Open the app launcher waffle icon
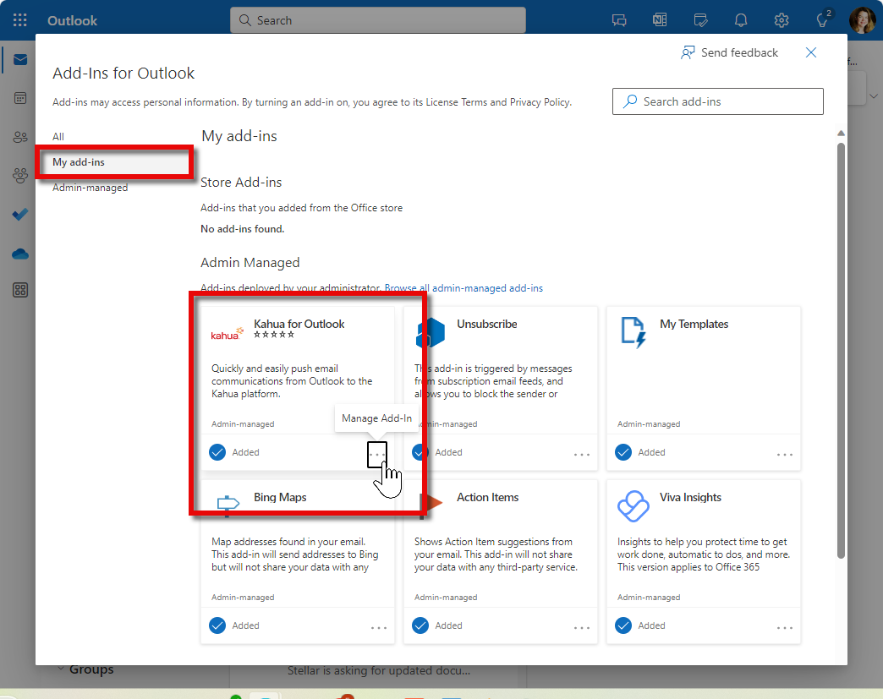The image size is (883, 699). coord(19,20)
